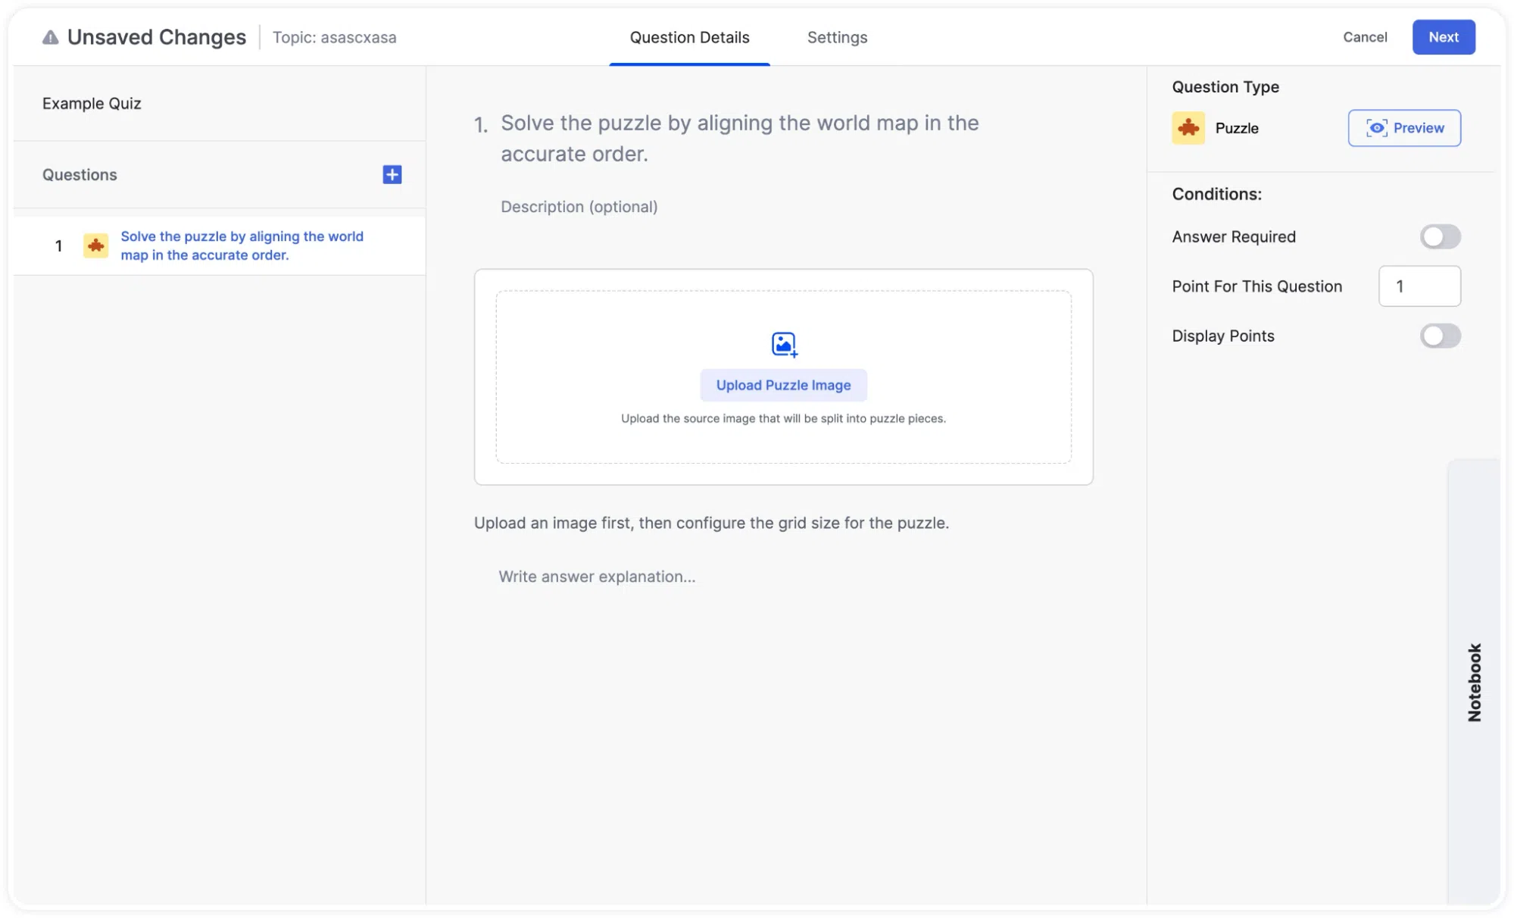Click the Description (optional) field
The width and height of the screenshot is (1514, 919).
point(579,207)
